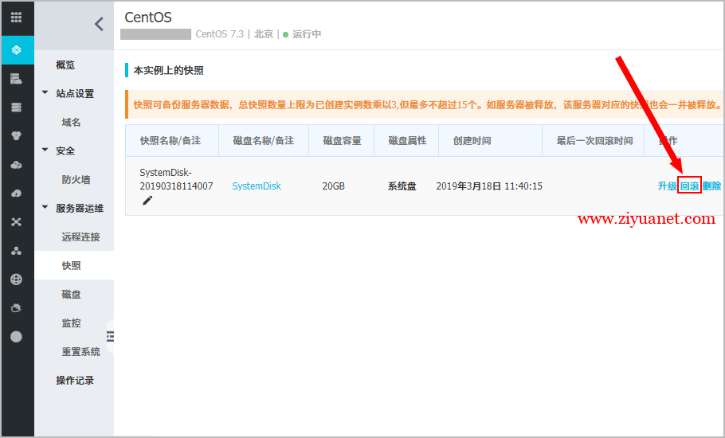This screenshot has width=725, height=438.
Task: Click the snapshot name SystemDisk-20190318114007
Action: click(176, 179)
